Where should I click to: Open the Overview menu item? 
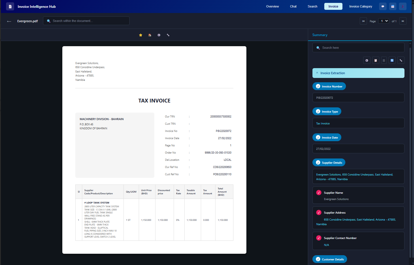point(272,6)
